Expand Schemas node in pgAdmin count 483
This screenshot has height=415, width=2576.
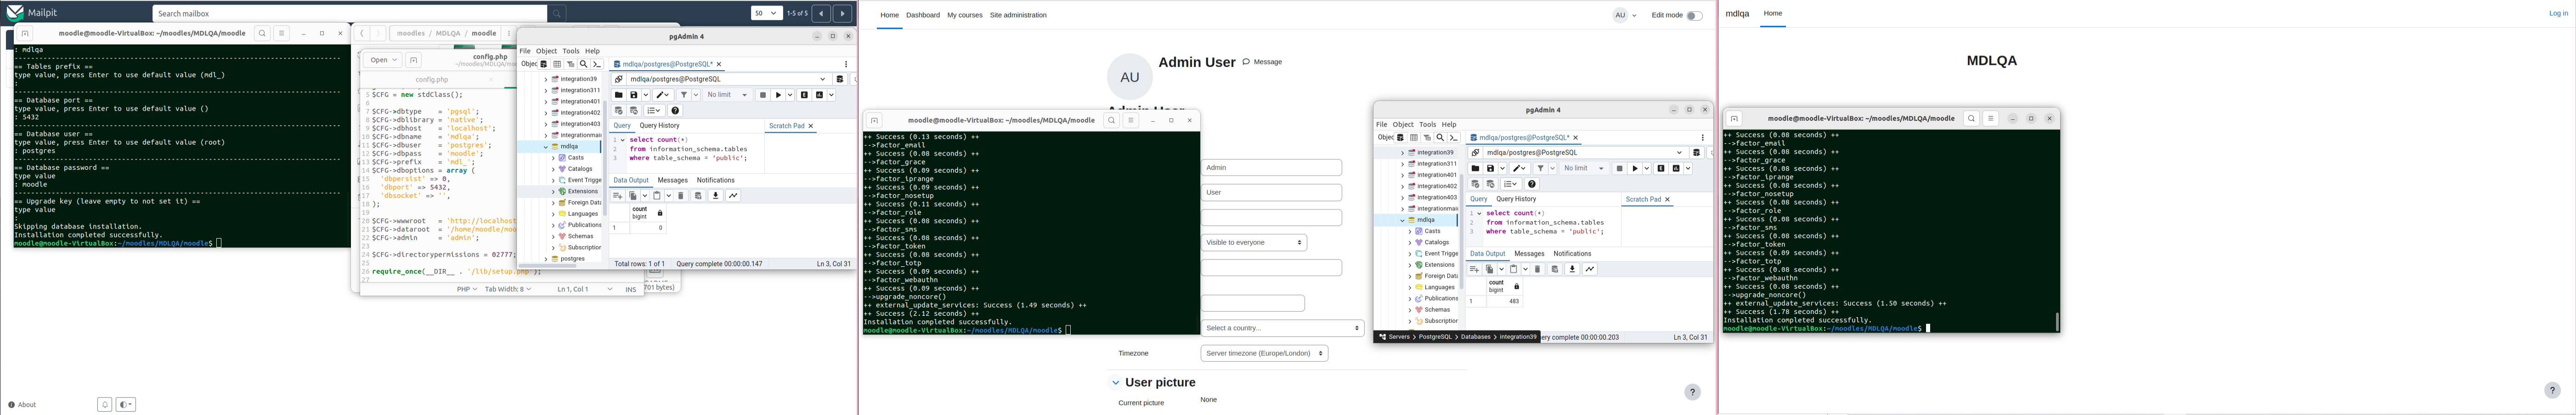click(x=1410, y=310)
